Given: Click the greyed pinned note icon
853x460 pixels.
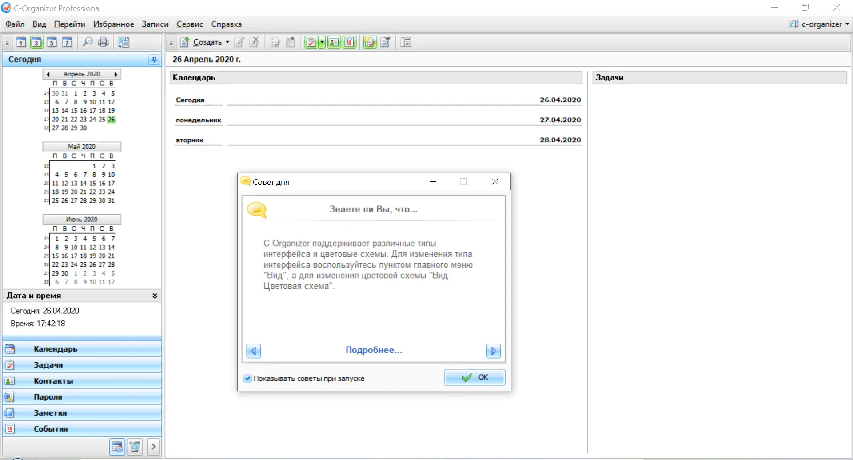Looking at the screenshot, I should click(x=291, y=42).
